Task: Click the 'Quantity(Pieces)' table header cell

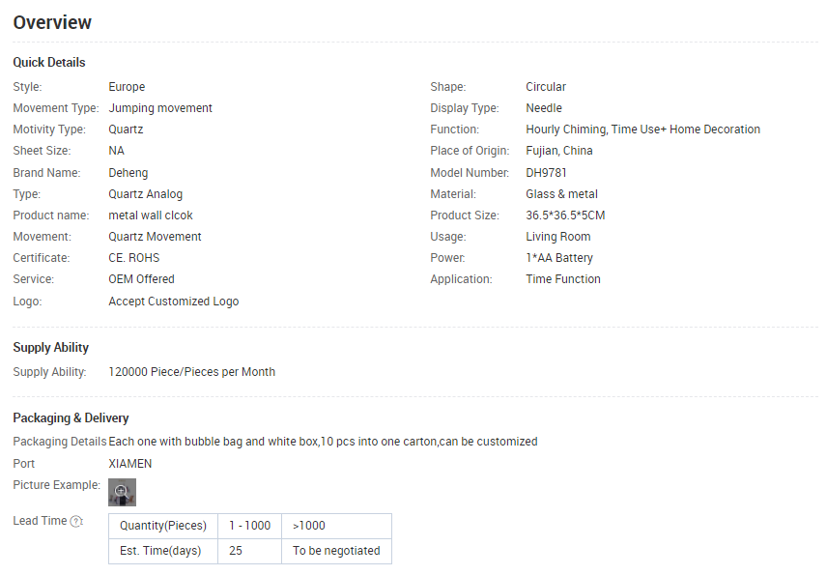Action: click(163, 526)
